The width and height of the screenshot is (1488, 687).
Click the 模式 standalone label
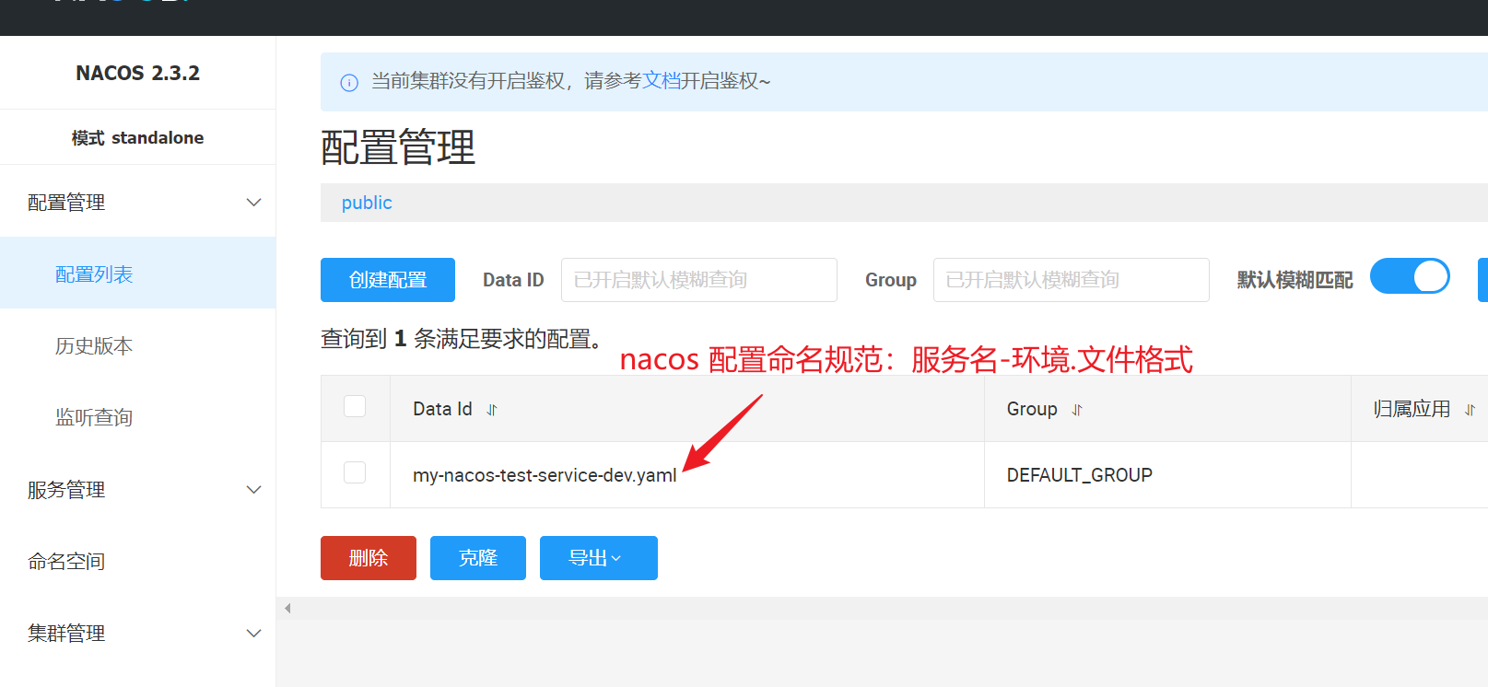[x=138, y=138]
